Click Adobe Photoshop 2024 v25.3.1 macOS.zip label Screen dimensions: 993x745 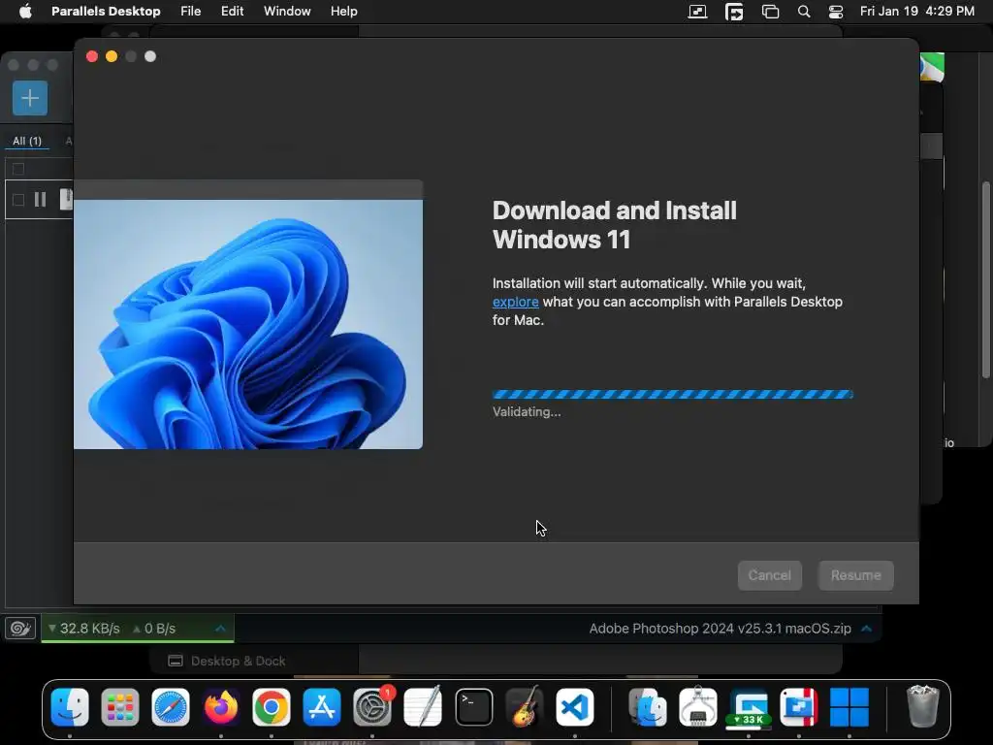721,629
